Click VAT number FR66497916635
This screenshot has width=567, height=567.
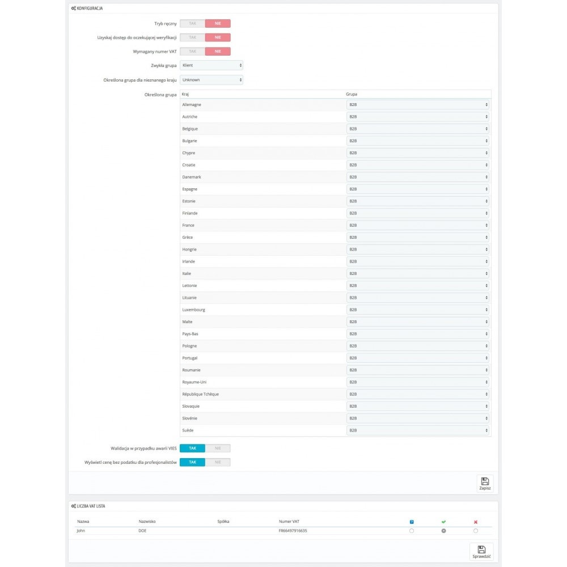[293, 531]
